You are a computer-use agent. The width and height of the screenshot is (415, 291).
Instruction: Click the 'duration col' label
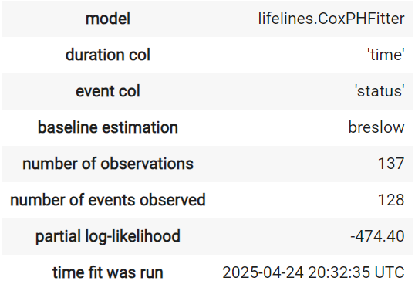point(108,55)
